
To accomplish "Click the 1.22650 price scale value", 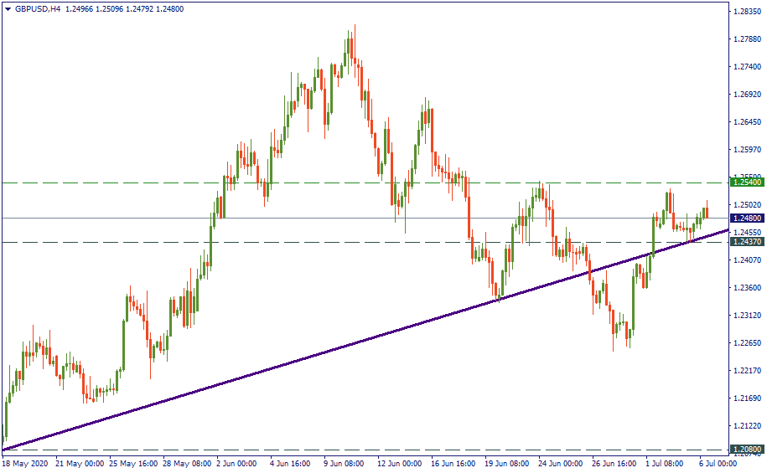I will click(746, 343).
